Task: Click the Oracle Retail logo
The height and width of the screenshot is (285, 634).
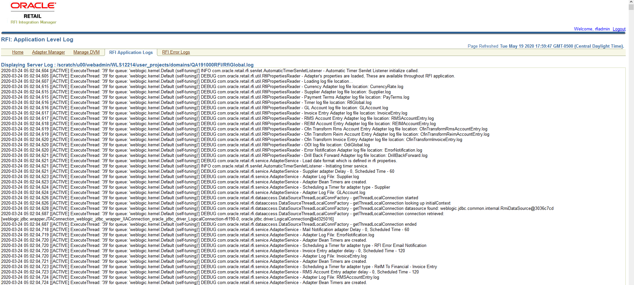Action: 33,13
